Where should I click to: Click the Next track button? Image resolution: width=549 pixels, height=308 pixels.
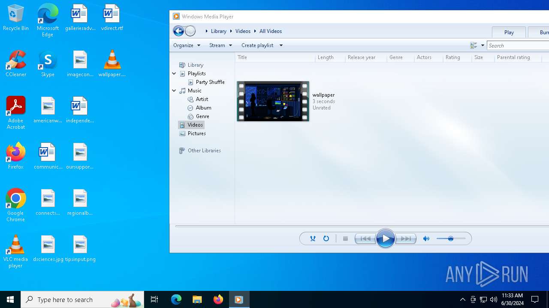point(406,239)
